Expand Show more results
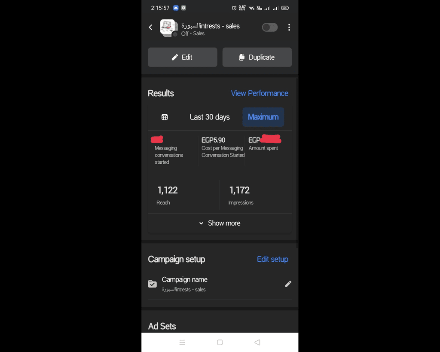Screen dimensions: 440x352 pos(220,223)
